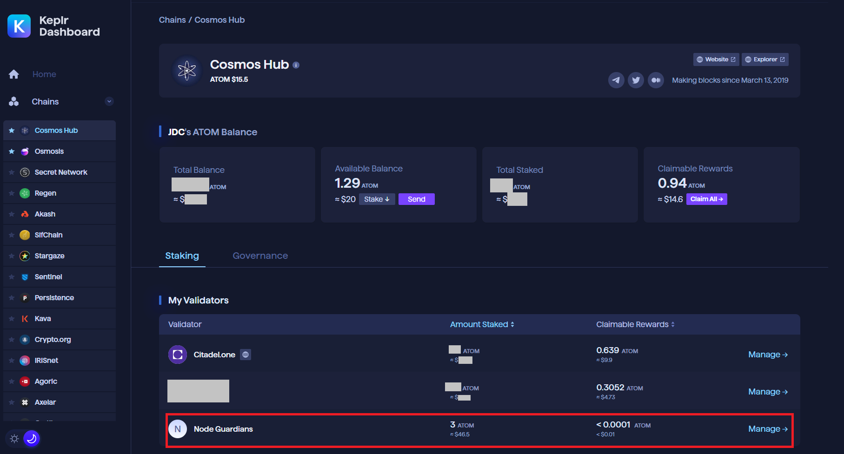Sort validators by Amount Staked
Screen dimensions: 844x454
[482, 324]
